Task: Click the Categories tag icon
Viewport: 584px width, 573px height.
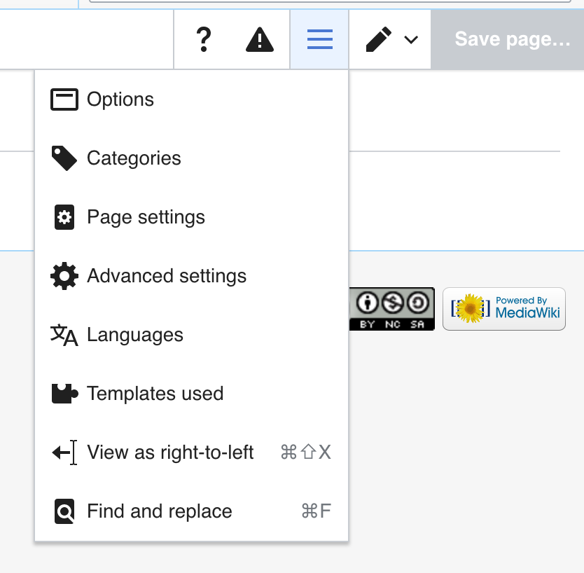Action: tap(64, 158)
